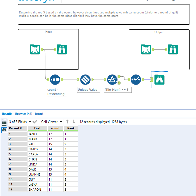Click the count cell 15 in PAUL's row
This screenshot has width=196, height=196.
[55, 144]
